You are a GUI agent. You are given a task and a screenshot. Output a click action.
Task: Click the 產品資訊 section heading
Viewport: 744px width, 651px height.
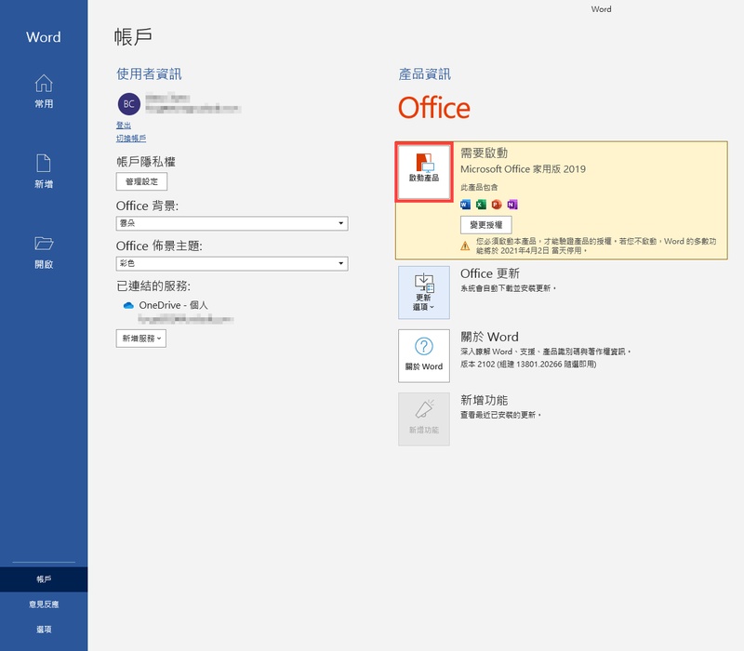(x=425, y=74)
